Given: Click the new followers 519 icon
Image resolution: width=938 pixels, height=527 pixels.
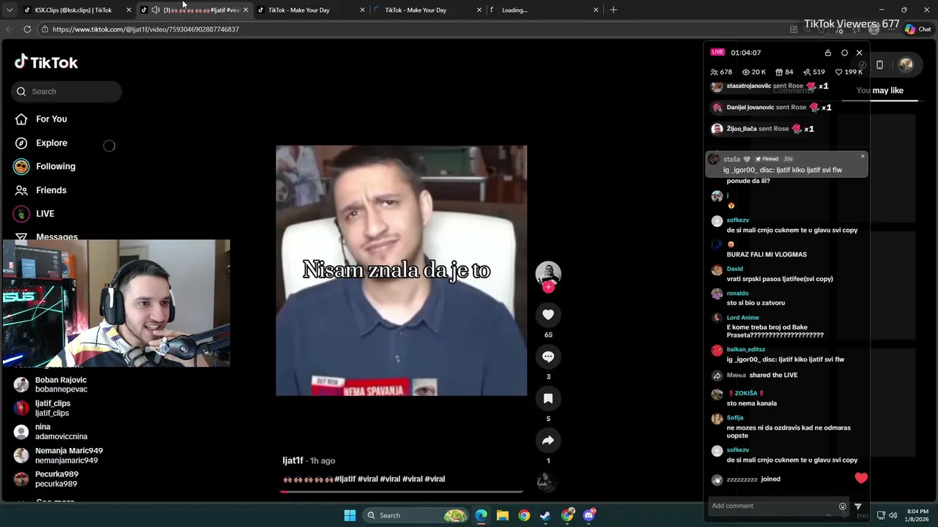Looking at the screenshot, I should pyautogui.click(x=807, y=72).
